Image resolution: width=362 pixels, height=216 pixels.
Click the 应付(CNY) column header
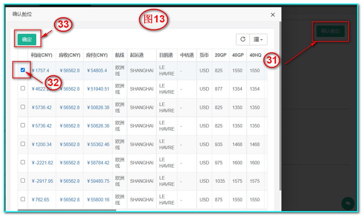point(97,55)
